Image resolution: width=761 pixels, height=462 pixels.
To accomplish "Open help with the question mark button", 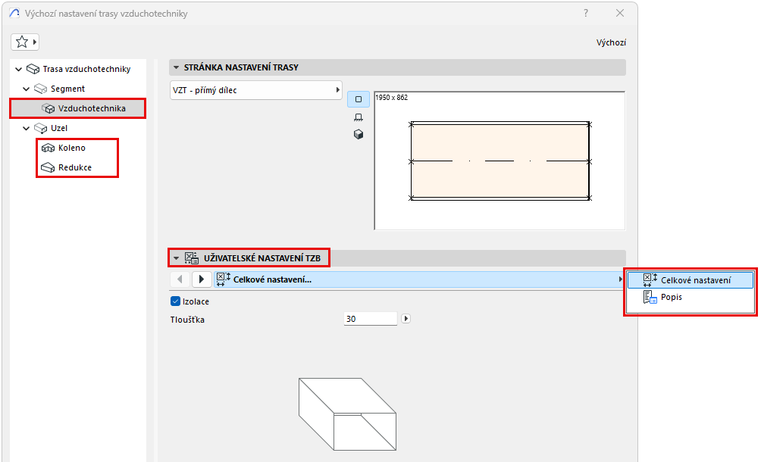I will (585, 13).
